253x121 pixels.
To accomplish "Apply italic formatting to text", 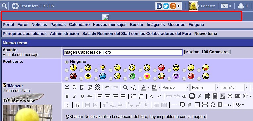I will (74, 96).
